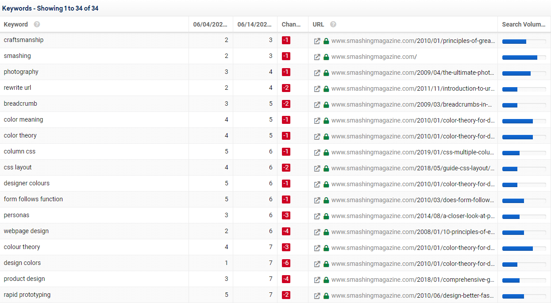
Task: Click the -6 change badge for design colors
Action: [286, 263]
